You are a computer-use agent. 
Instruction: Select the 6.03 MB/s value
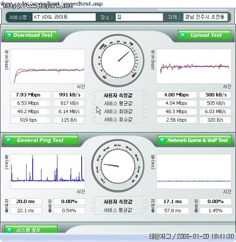pos(215,112)
